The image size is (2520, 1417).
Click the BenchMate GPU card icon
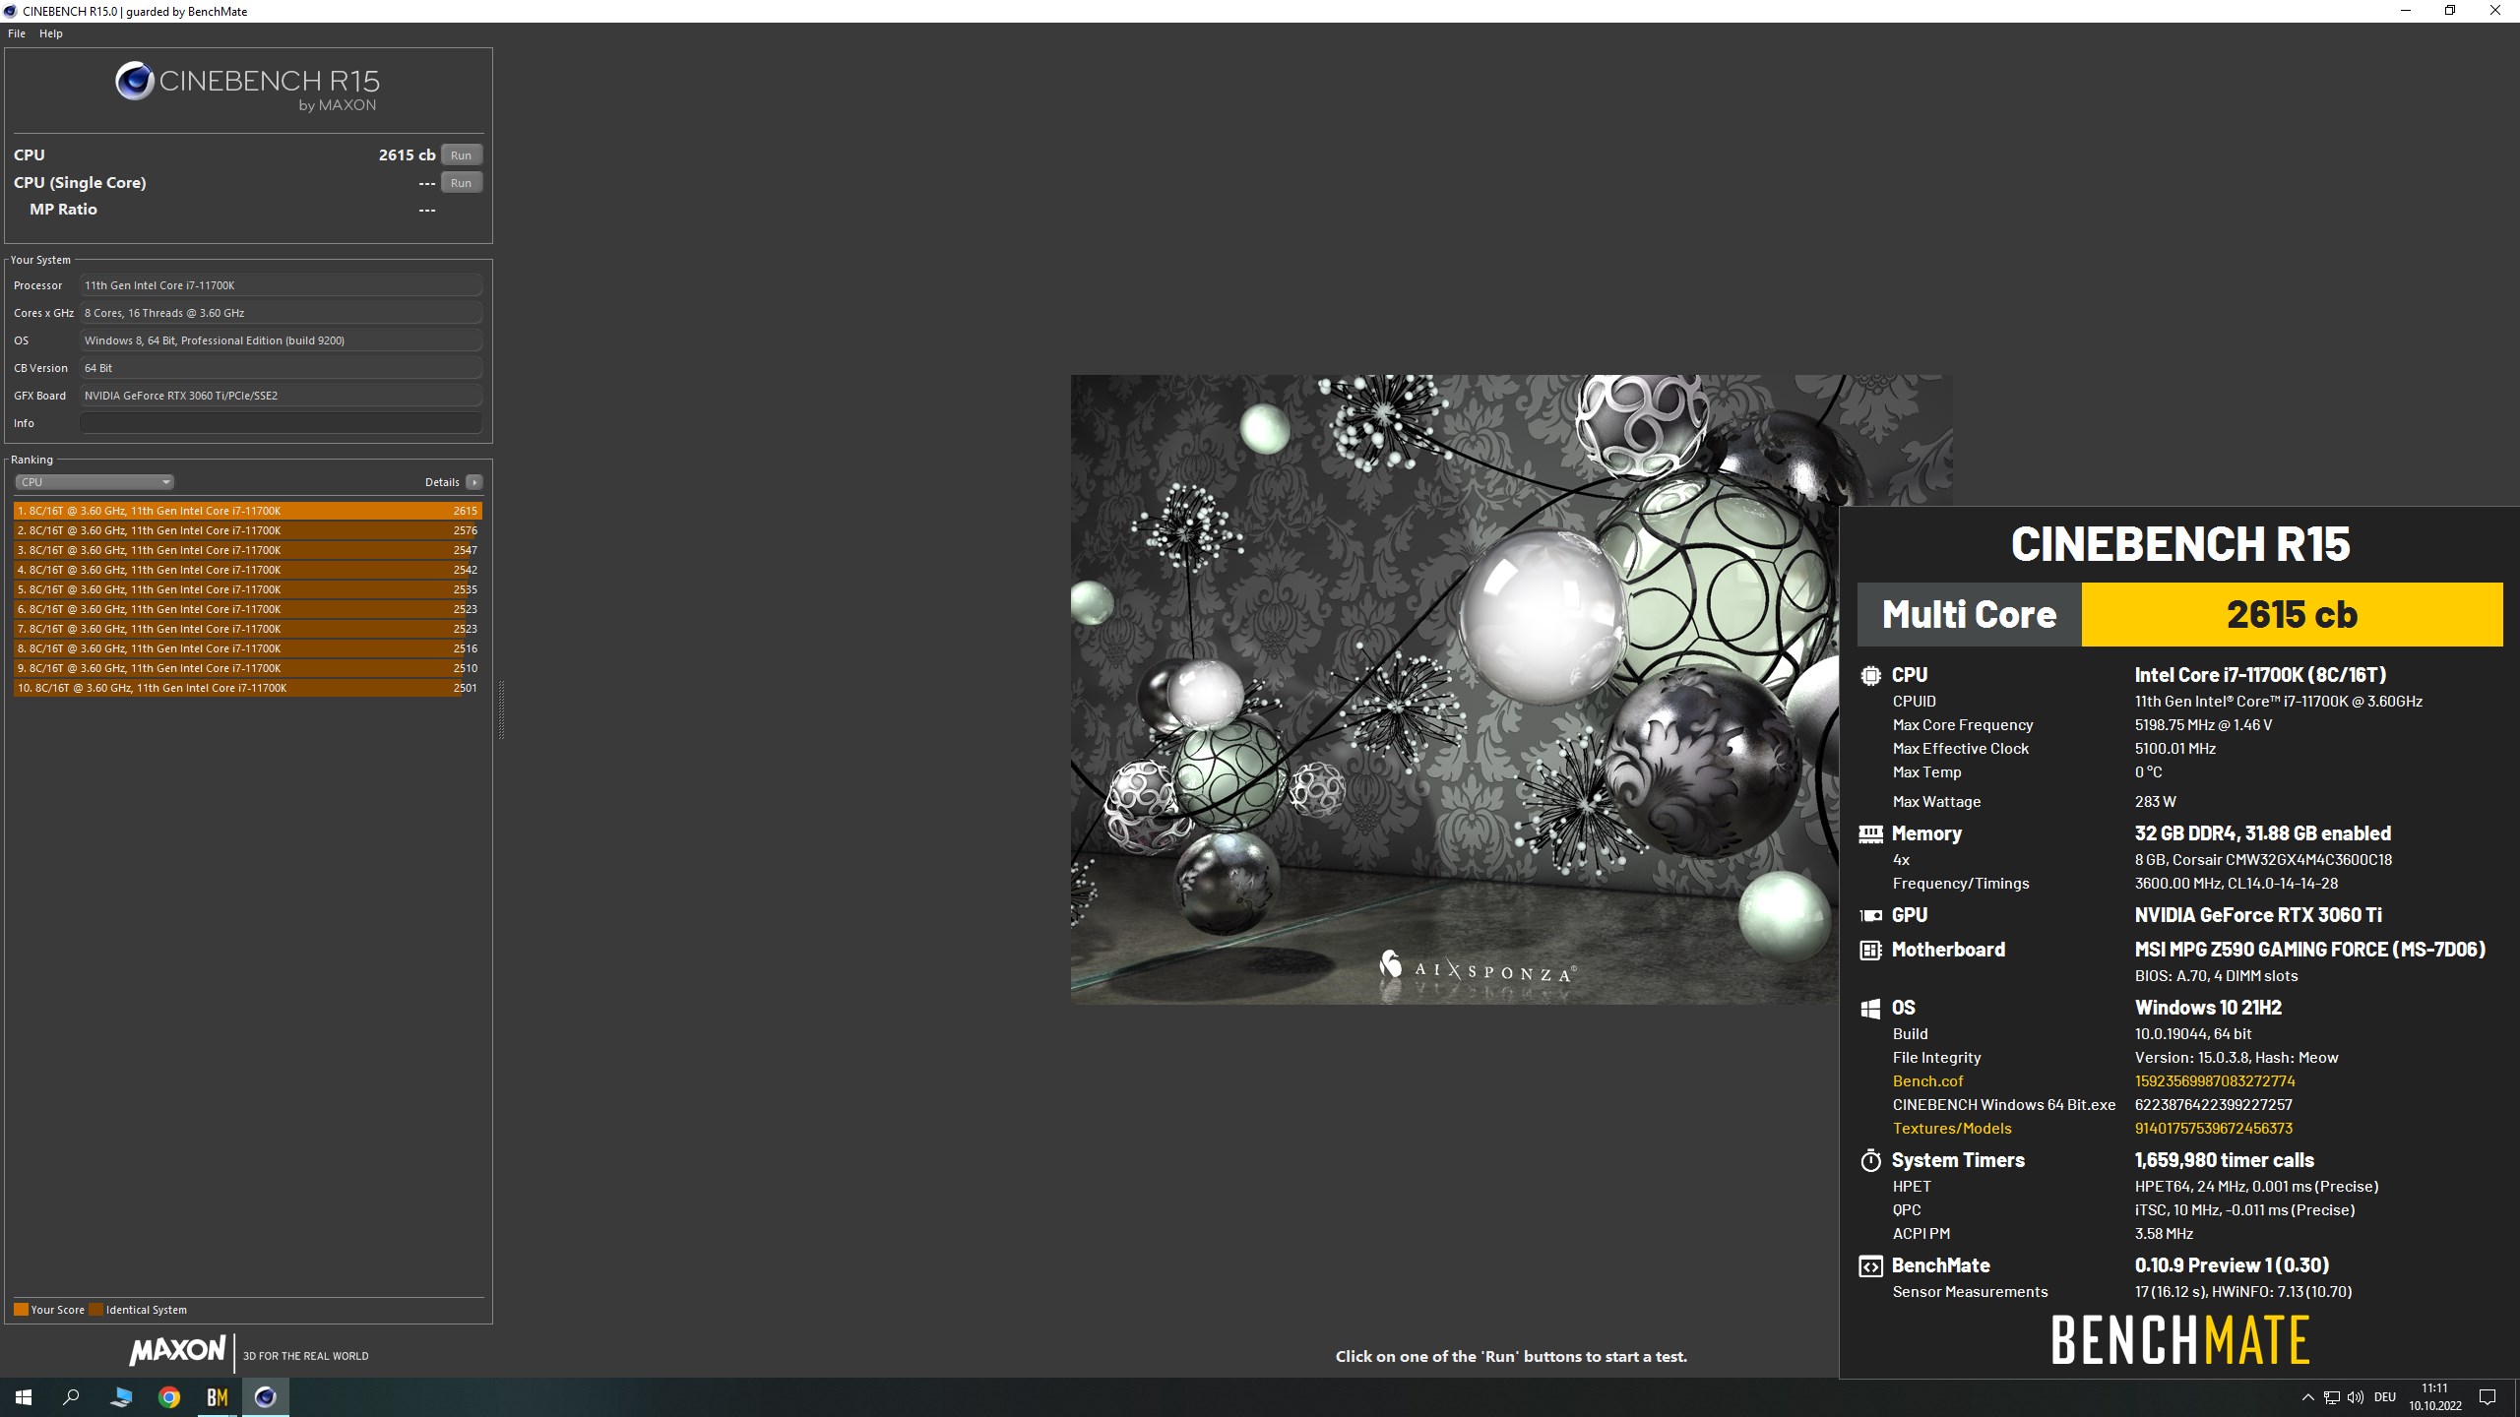[x=1870, y=915]
